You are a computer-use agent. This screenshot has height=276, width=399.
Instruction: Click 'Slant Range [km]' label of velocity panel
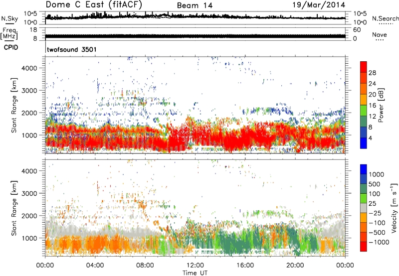pos(14,208)
